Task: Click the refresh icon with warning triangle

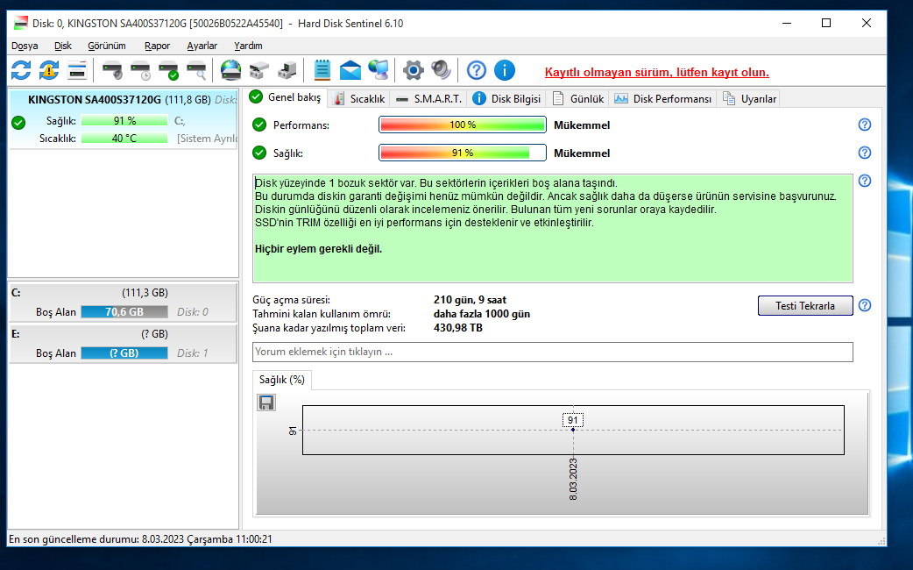Action: click(x=49, y=70)
